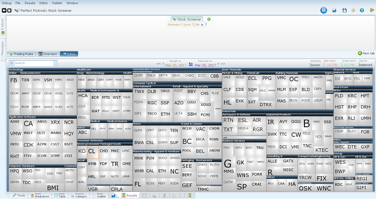The height and width of the screenshot is (203, 376).
Task: Open the Explorer side panel
Action: point(3,26)
